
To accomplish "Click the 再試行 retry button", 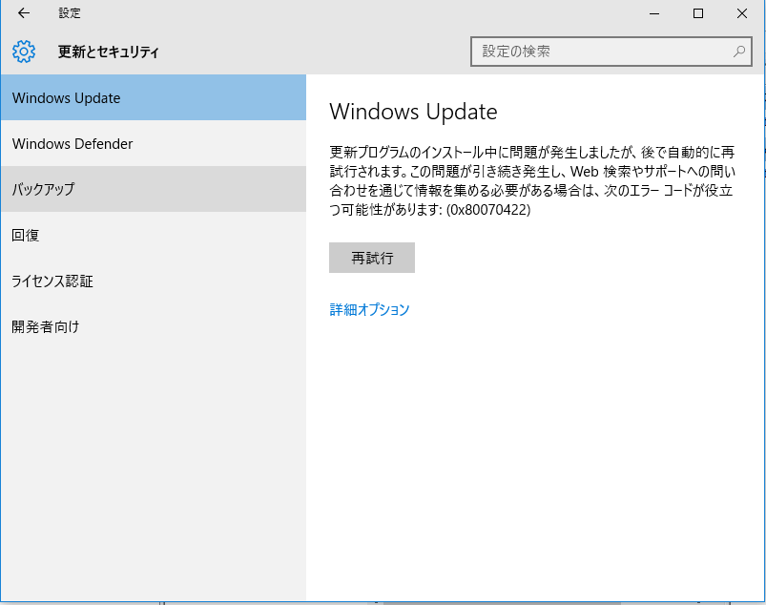I will coord(372,258).
